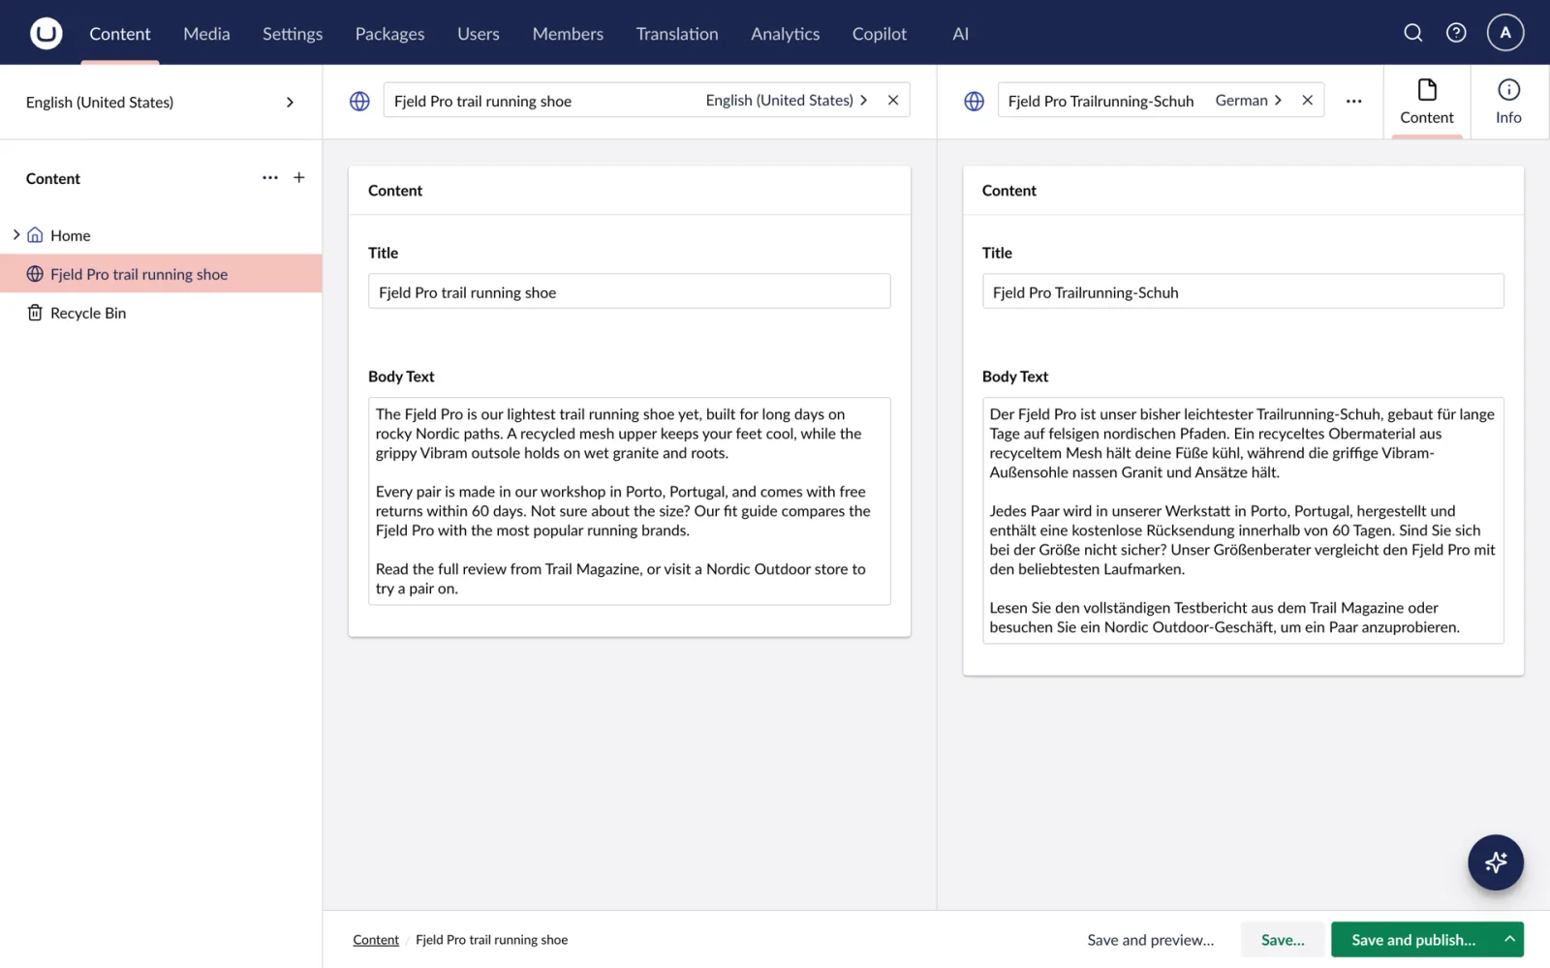Switch to the Content workspace view
1550x968 pixels.
click(1427, 102)
